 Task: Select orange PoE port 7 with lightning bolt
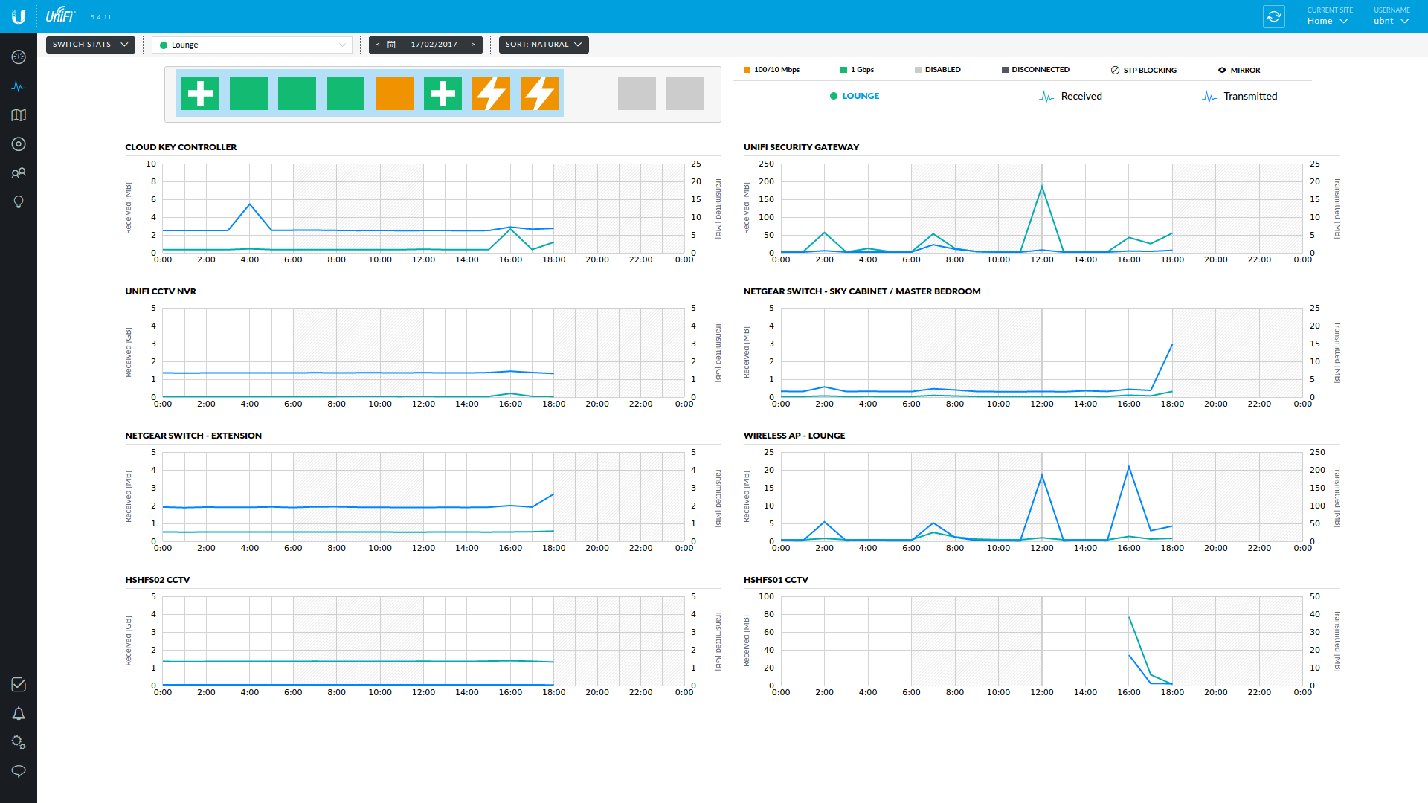tap(491, 94)
